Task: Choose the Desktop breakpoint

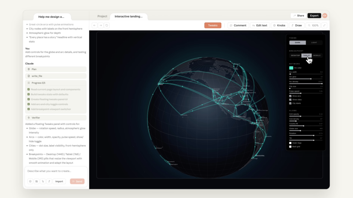Action: click(x=295, y=55)
